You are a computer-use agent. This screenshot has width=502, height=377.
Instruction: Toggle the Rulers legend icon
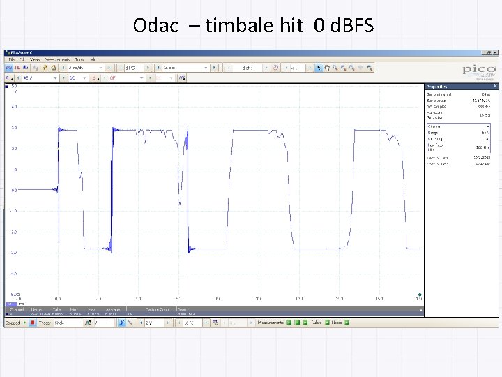327,322
